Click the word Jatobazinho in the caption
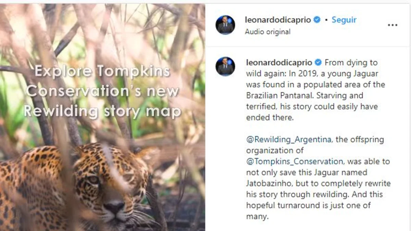The height and width of the screenshot is (231, 411). 269,183
